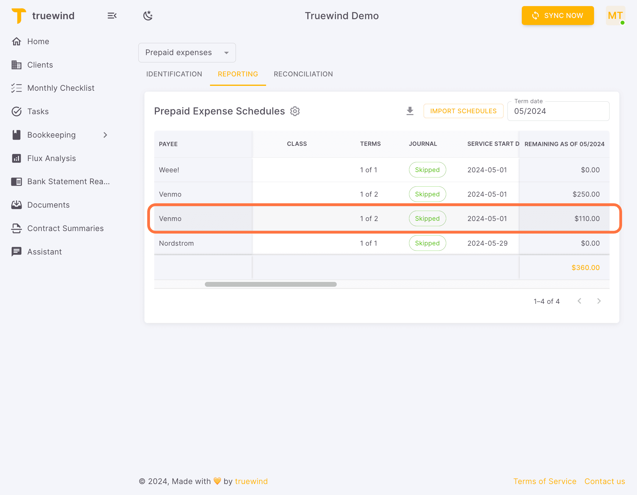
Task: Open the Prepaid expenses dropdown
Action: [187, 52]
